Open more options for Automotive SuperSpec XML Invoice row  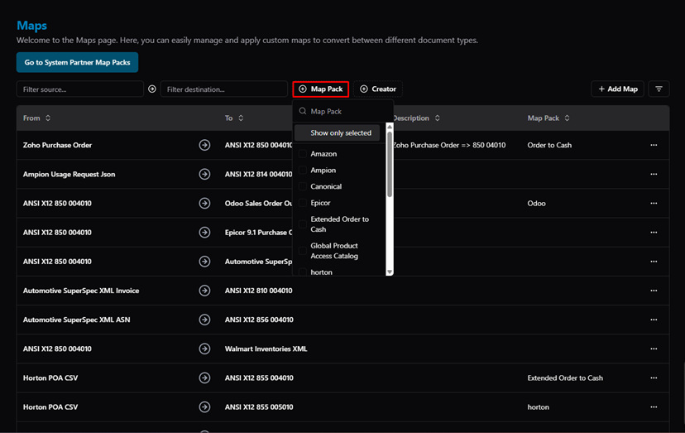654,291
